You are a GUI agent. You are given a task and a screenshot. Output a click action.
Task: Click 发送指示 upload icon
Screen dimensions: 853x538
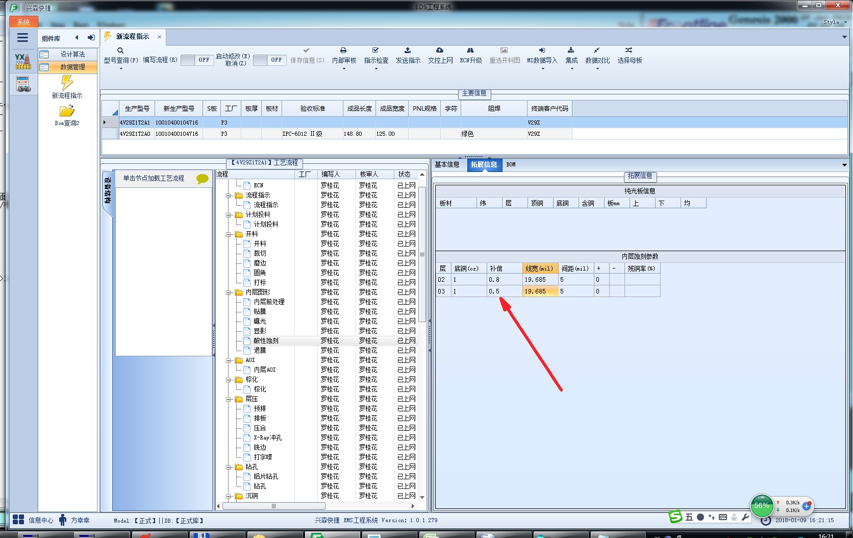[408, 51]
